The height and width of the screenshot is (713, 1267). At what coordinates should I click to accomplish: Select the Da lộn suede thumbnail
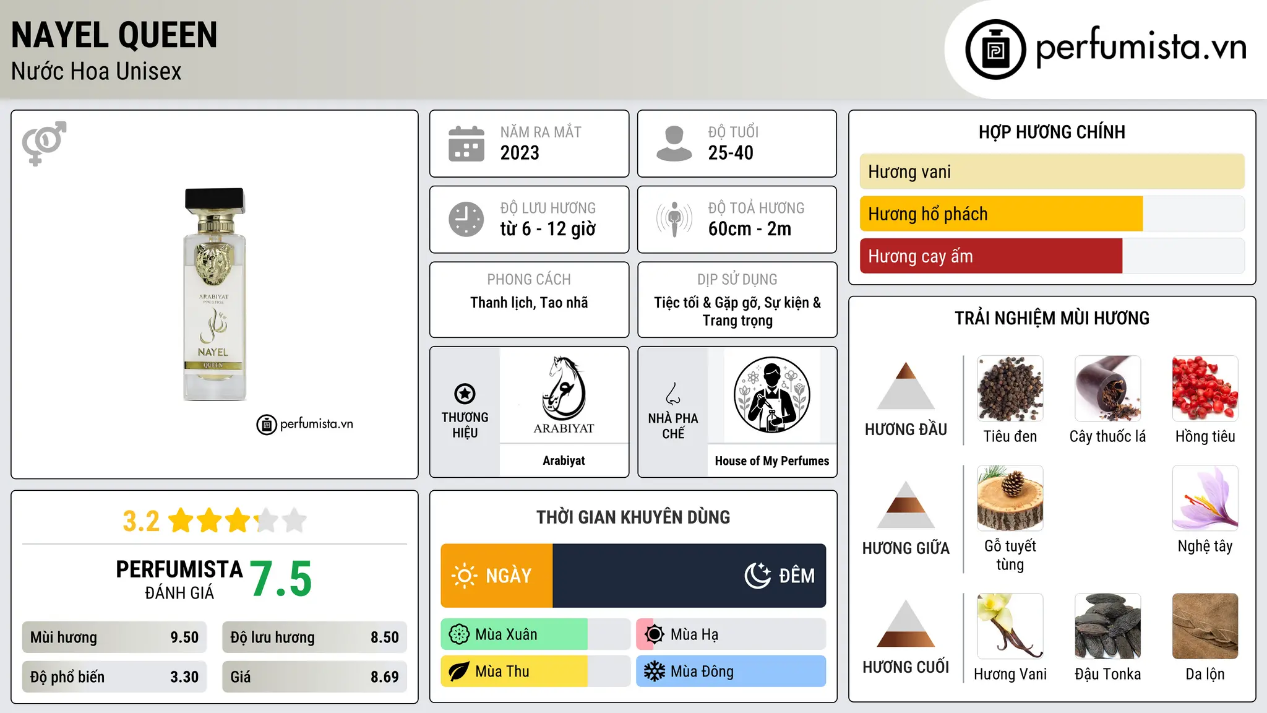(x=1205, y=626)
